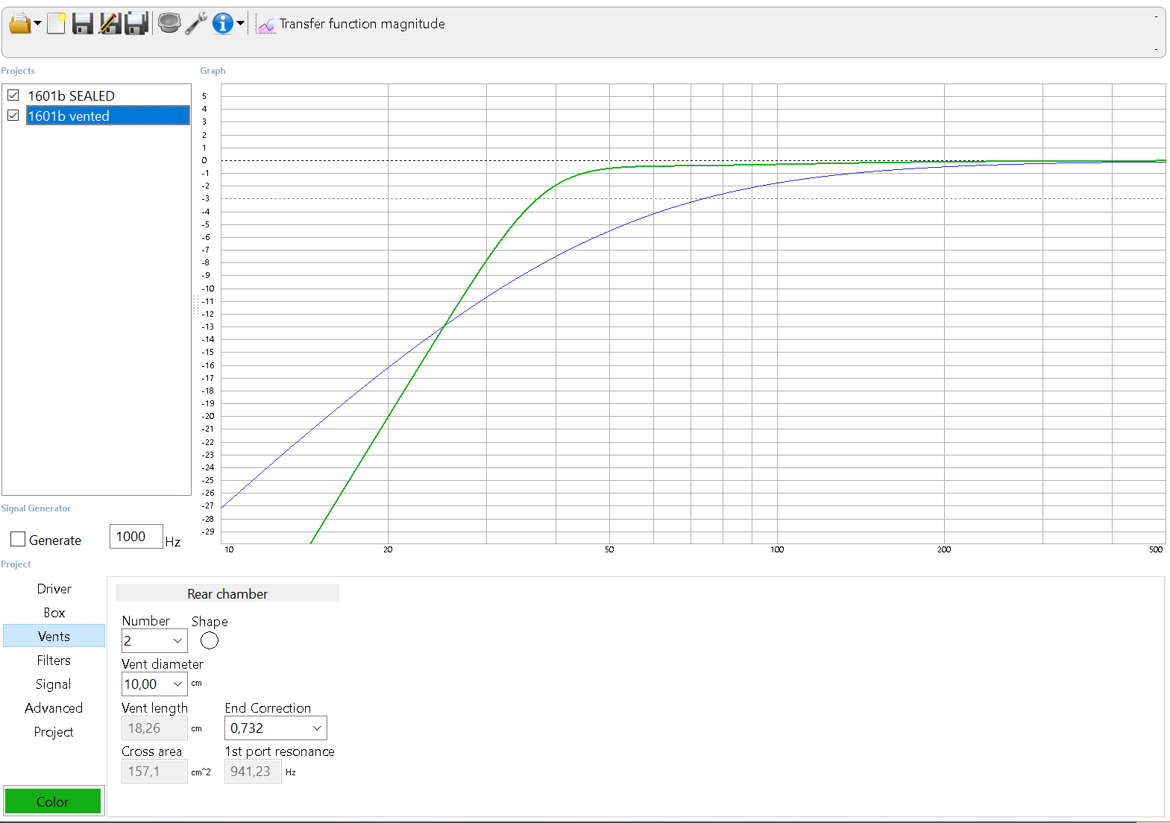Open the vent Number dropdown
This screenshot has width=1170, height=823.
point(154,641)
